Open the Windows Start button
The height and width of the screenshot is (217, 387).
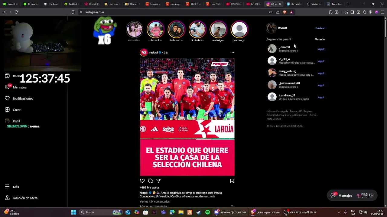pos(73,212)
